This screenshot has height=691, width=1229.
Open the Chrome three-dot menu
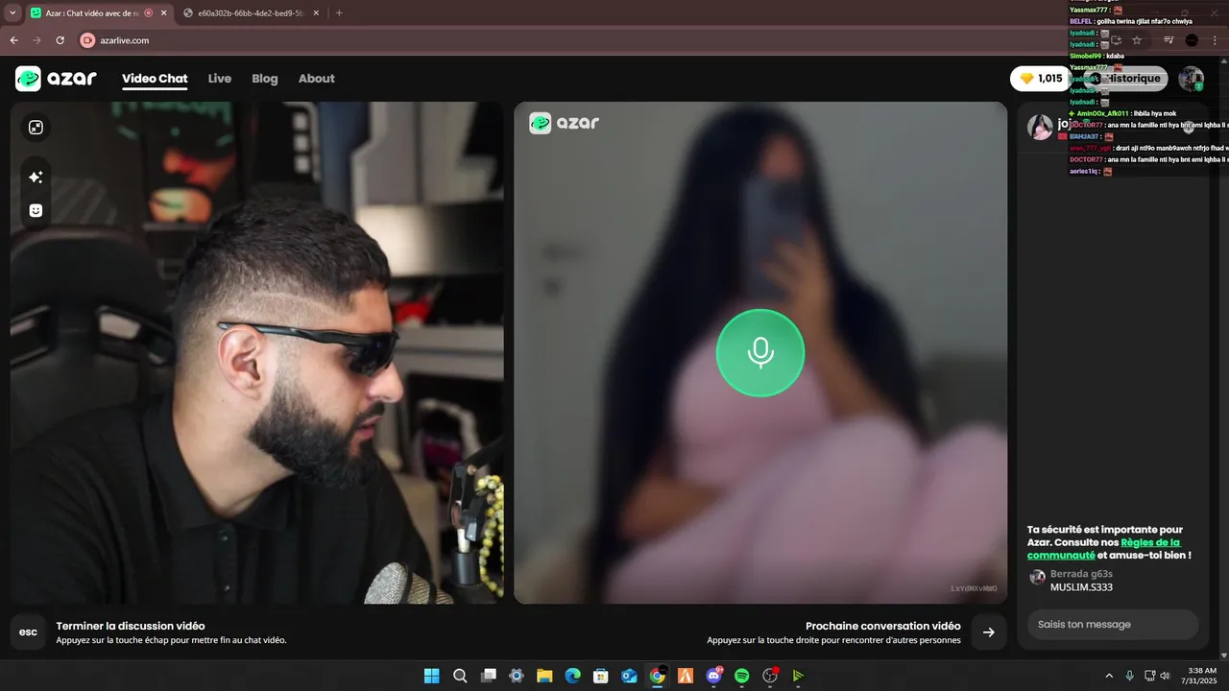pyautogui.click(x=1215, y=40)
